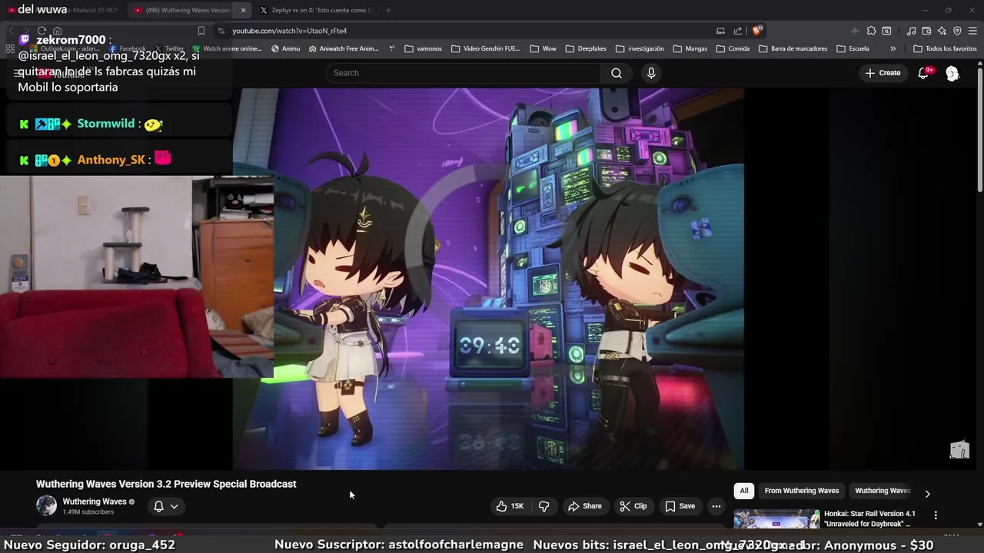This screenshot has height=553, width=984.
Task: Open the Brave Wallet icon
Action: coord(926,31)
